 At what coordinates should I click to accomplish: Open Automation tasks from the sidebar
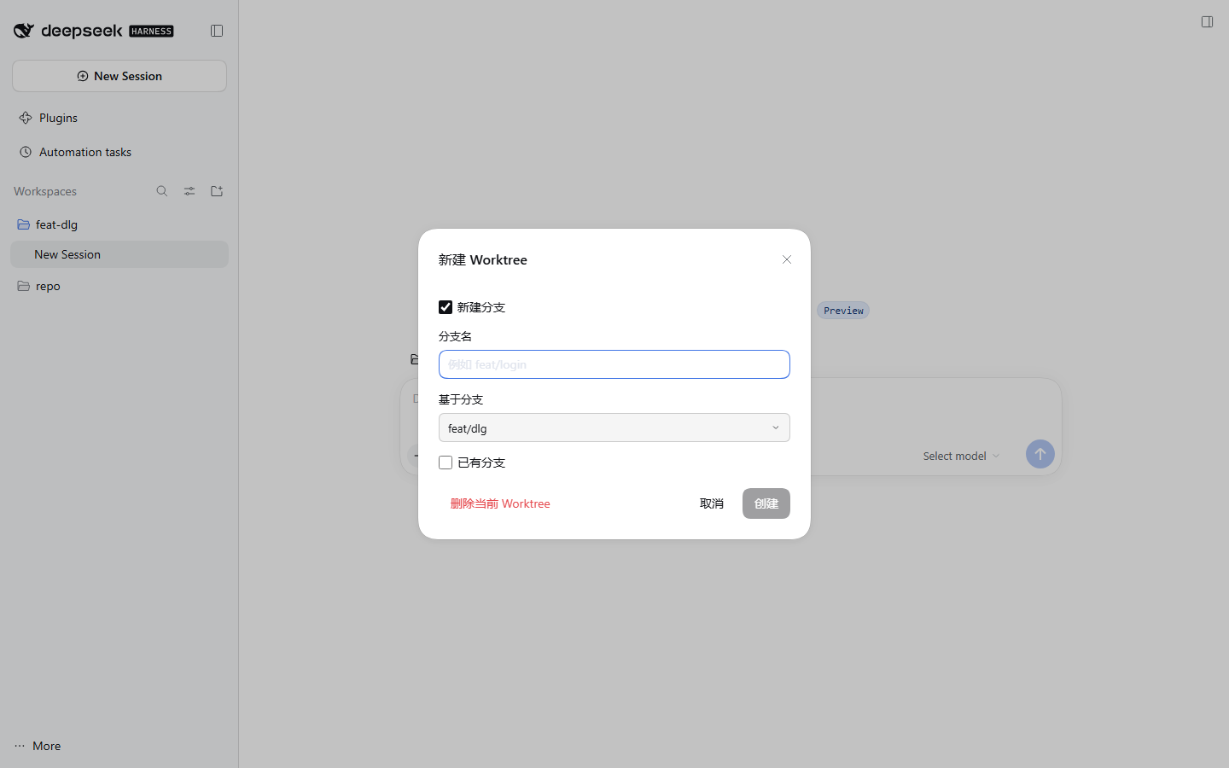pyautogui.click(x=119, y=152)
